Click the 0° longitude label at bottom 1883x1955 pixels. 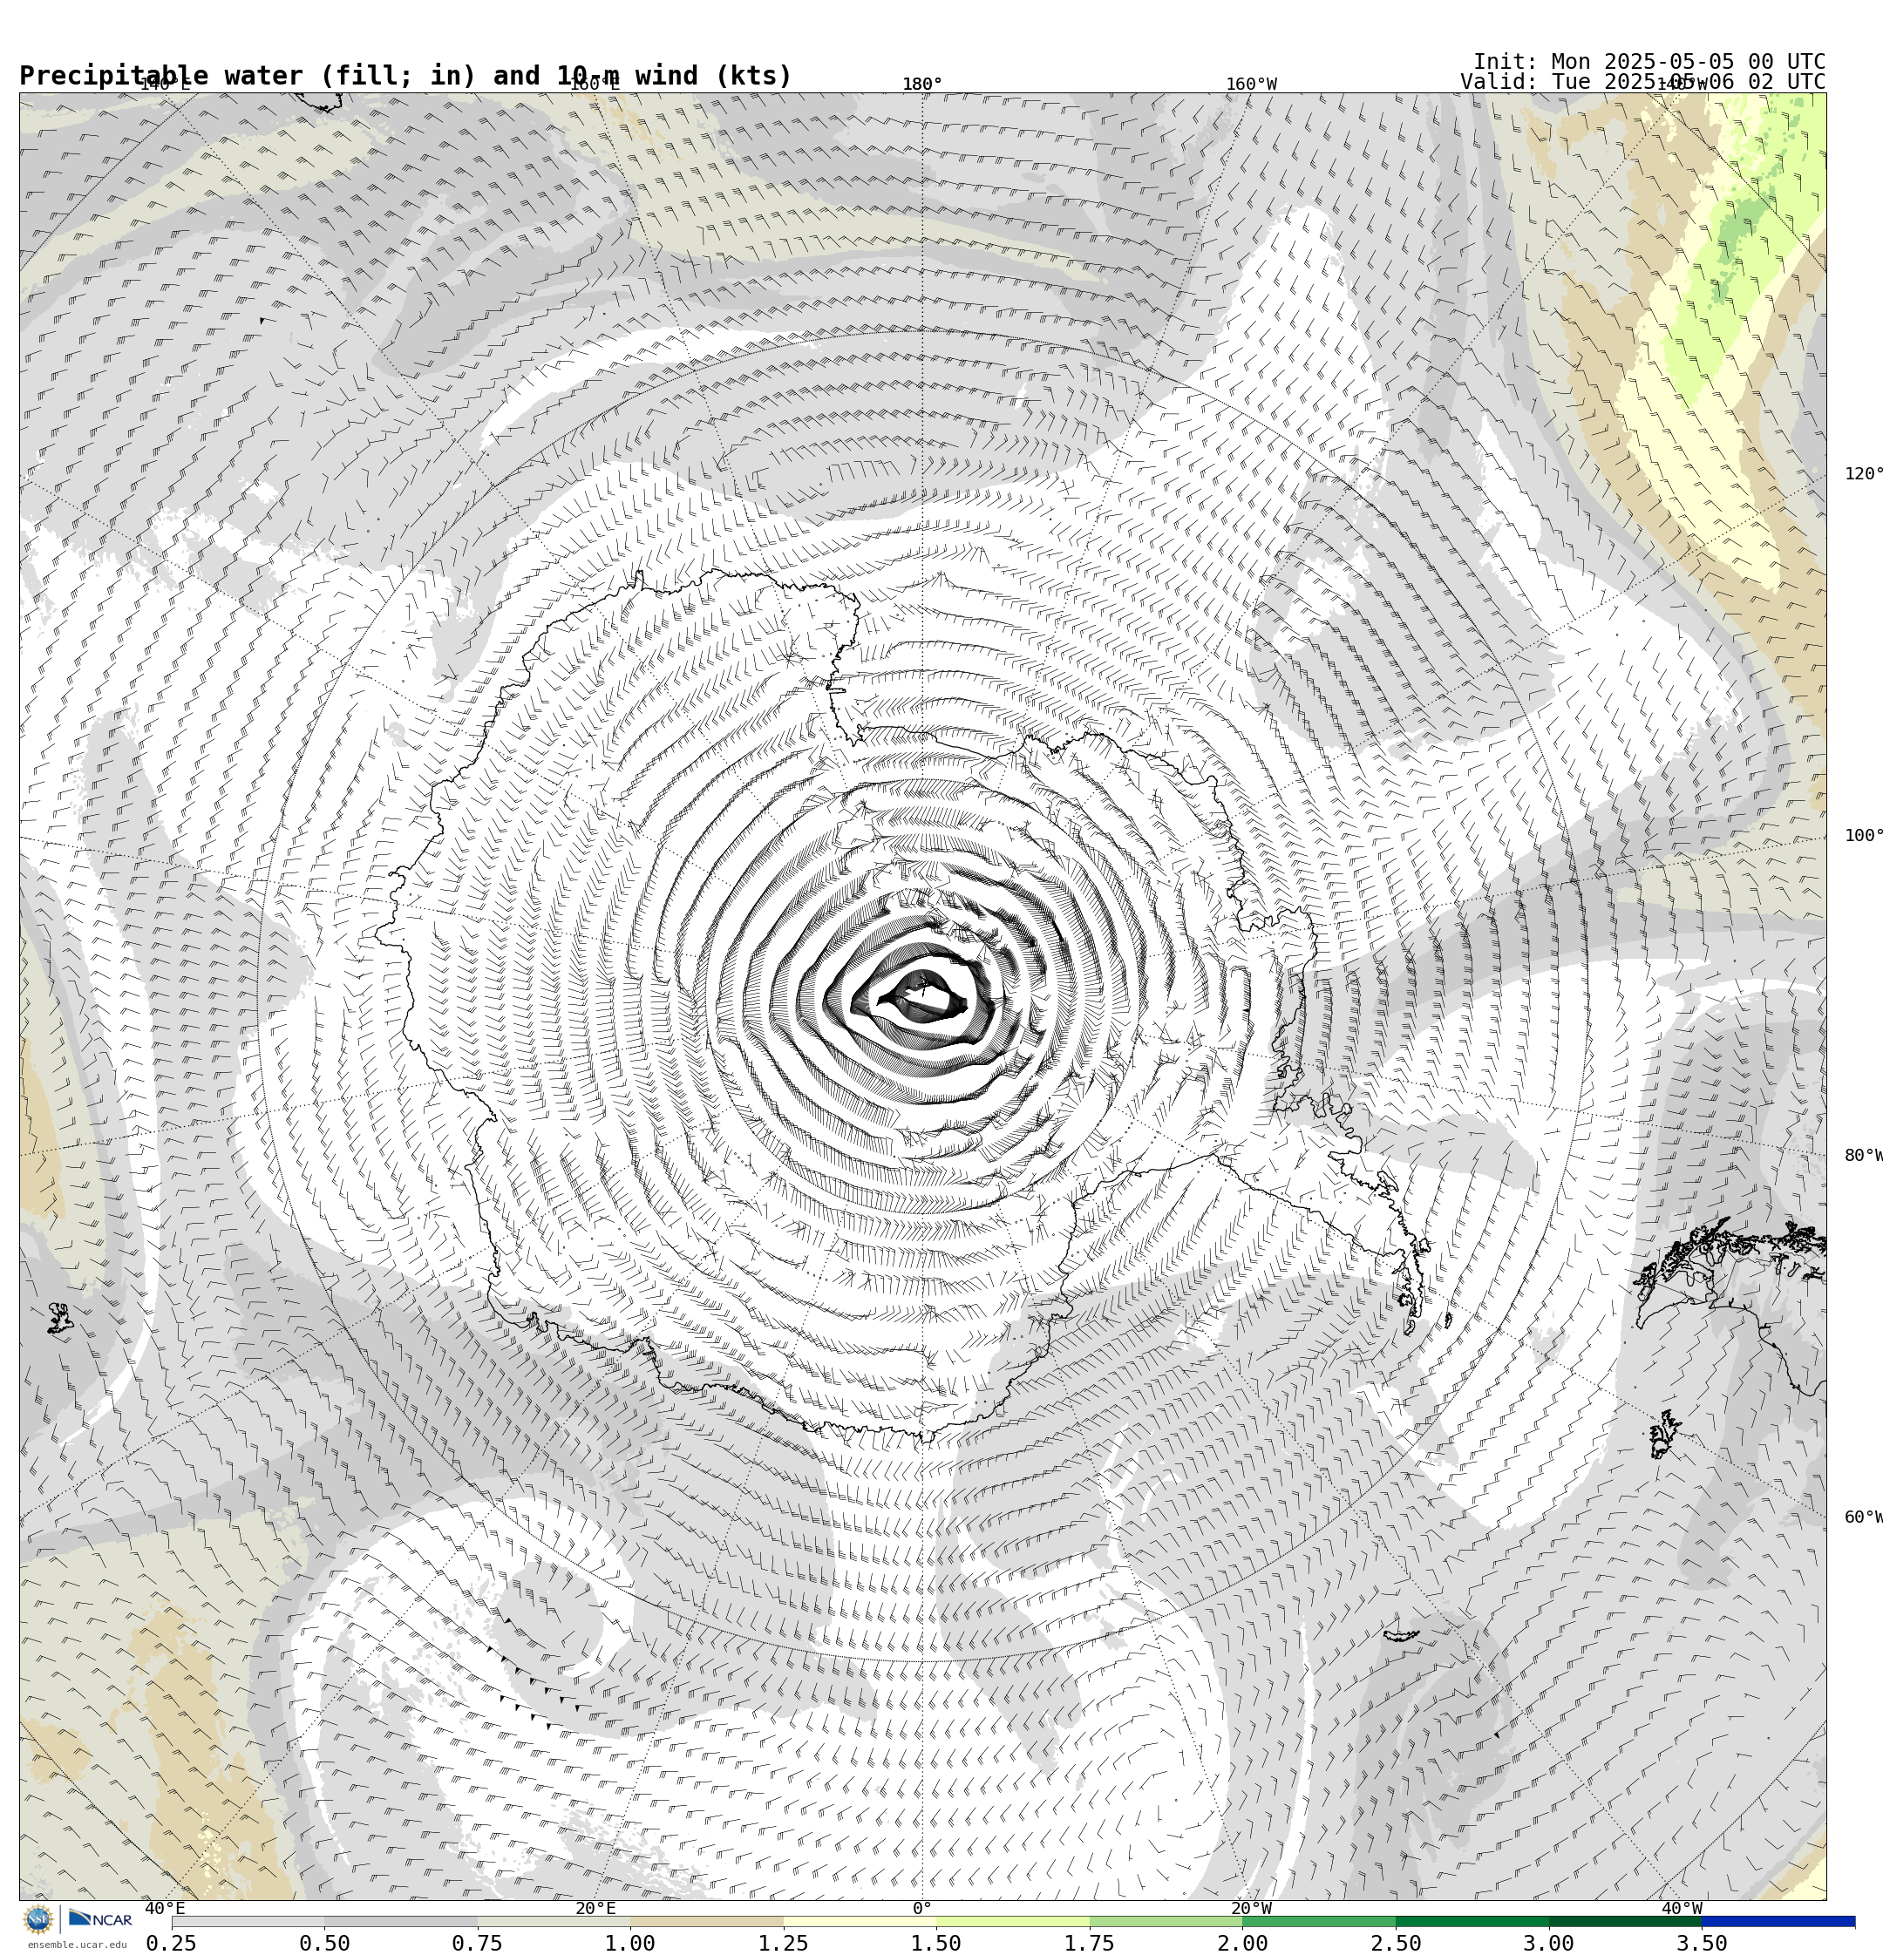pos(922,1909)
